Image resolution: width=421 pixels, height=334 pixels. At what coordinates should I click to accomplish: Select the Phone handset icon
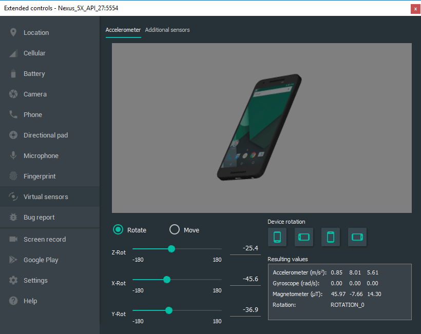(13, 114)
